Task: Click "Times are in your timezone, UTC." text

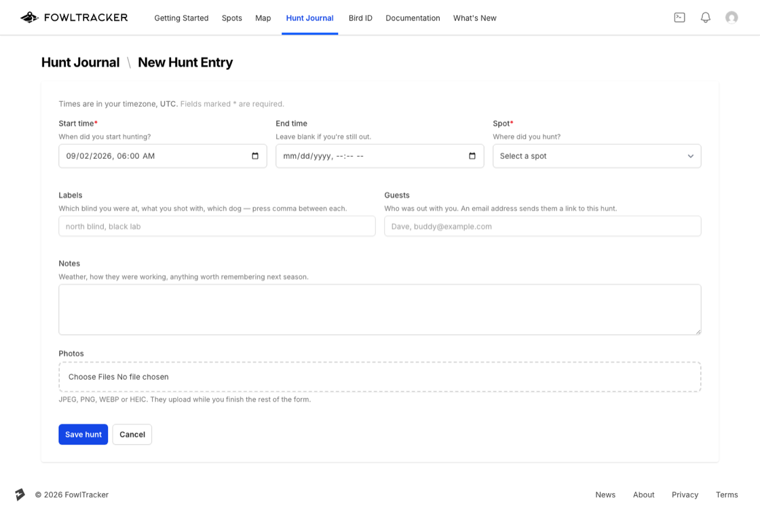Action: coord(118,104)
